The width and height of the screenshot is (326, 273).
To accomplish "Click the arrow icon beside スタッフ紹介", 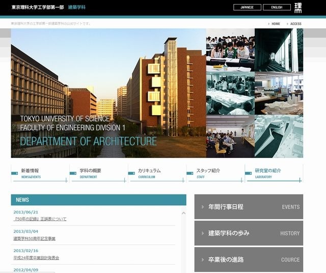I will [190, 173].
